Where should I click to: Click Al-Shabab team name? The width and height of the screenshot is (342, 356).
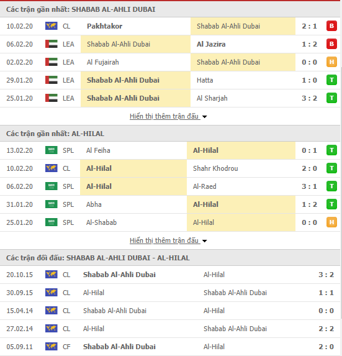[x=101, y=222]
